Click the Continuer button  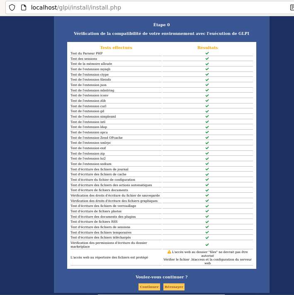[x=149, y=287]
